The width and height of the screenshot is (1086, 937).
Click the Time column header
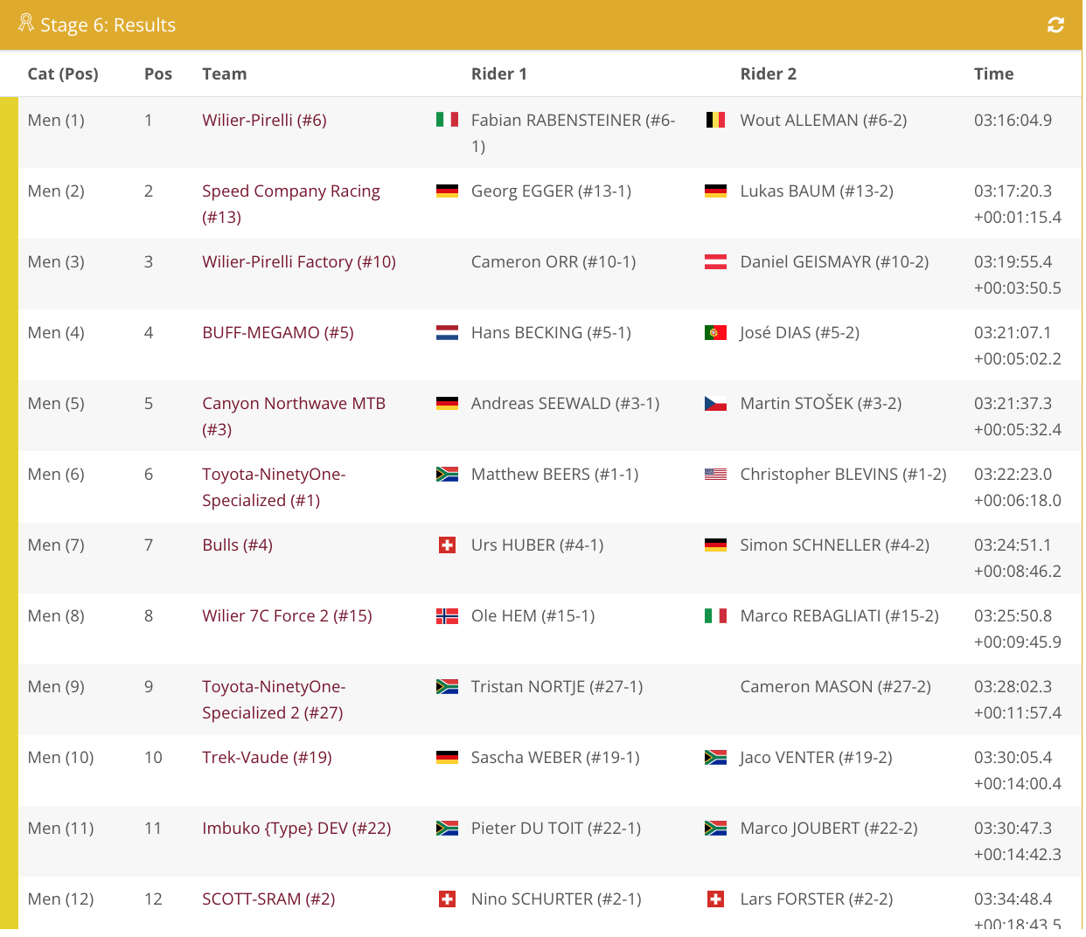pyautogui.click(x=994, y=73)
